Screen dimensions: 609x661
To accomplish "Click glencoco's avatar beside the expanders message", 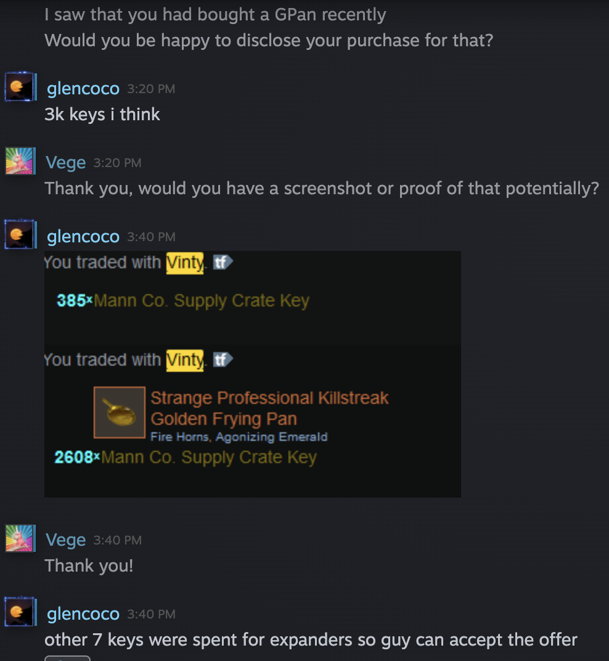I will click(x=20, y=612).
